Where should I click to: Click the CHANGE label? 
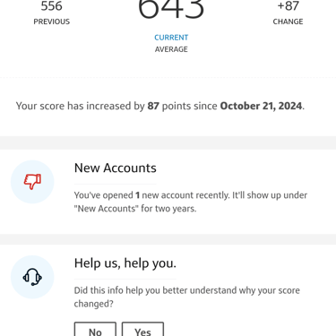288,22
